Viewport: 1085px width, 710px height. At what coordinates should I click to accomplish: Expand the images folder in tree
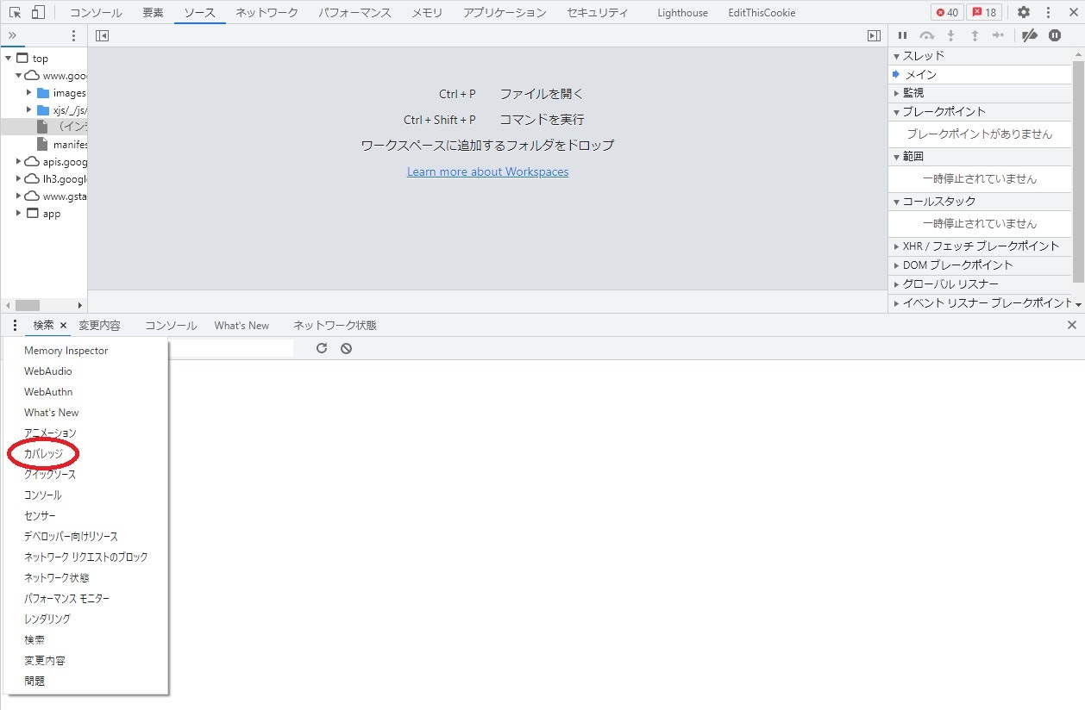[29, 92]
